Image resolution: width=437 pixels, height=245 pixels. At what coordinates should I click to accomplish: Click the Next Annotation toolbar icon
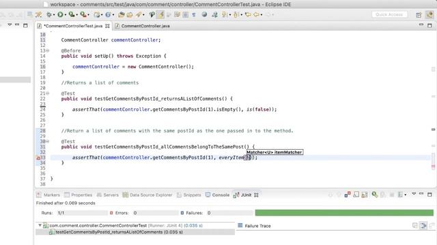coord(224,14)
